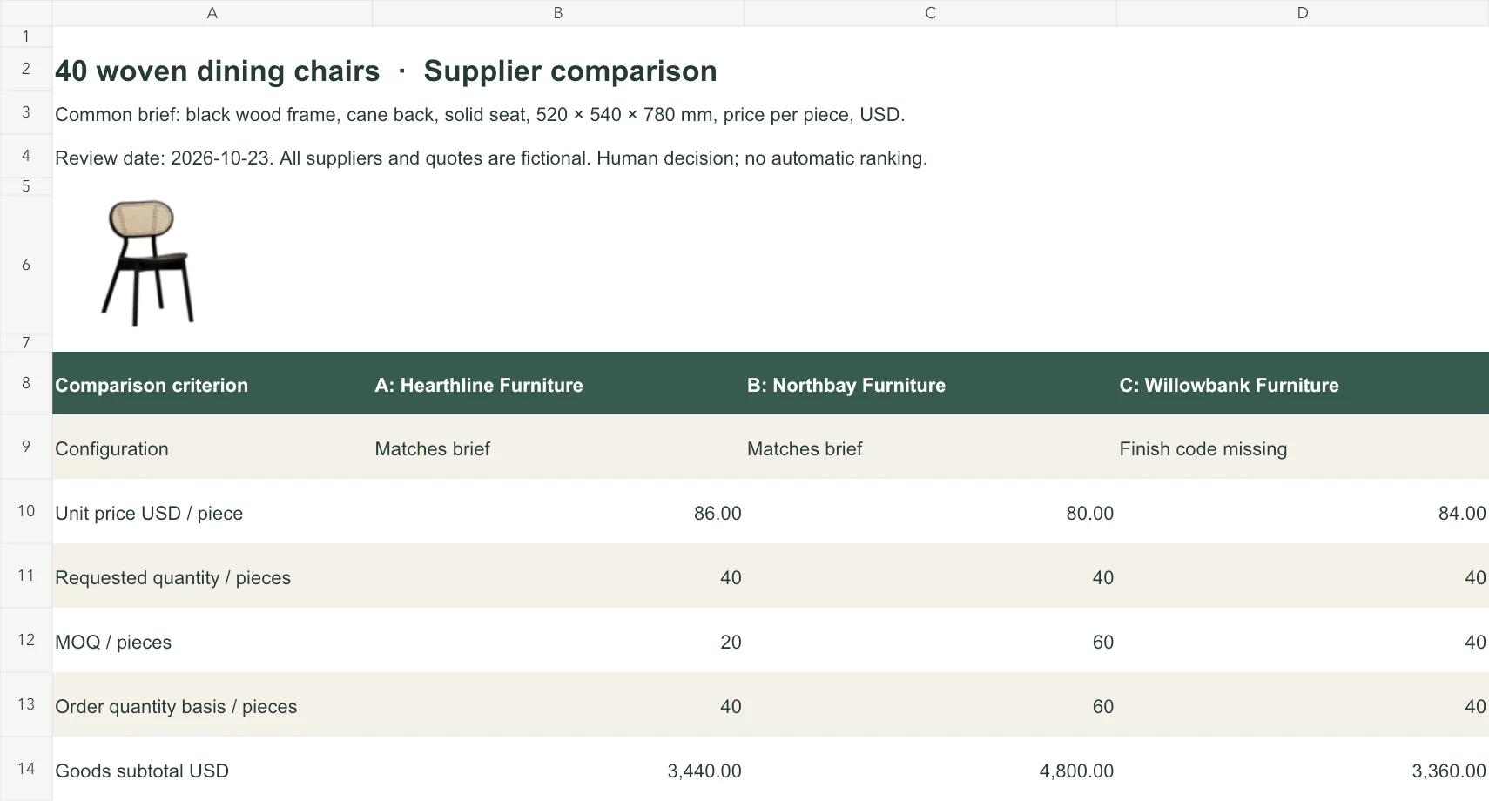Screen dimensions: 1489x801
Task: Click the title '40 woven dining chairs' cell
Action: click(x=386, y=71)
